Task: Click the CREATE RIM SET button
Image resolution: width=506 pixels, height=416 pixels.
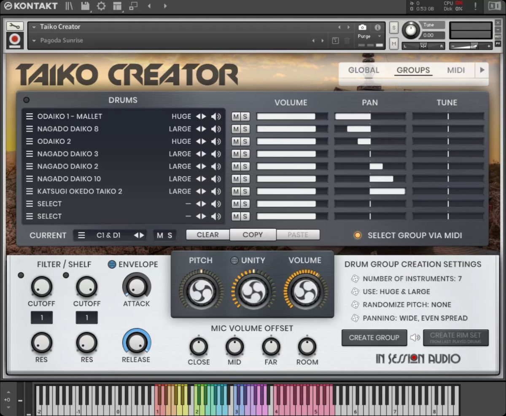Action: click(455, 338)
